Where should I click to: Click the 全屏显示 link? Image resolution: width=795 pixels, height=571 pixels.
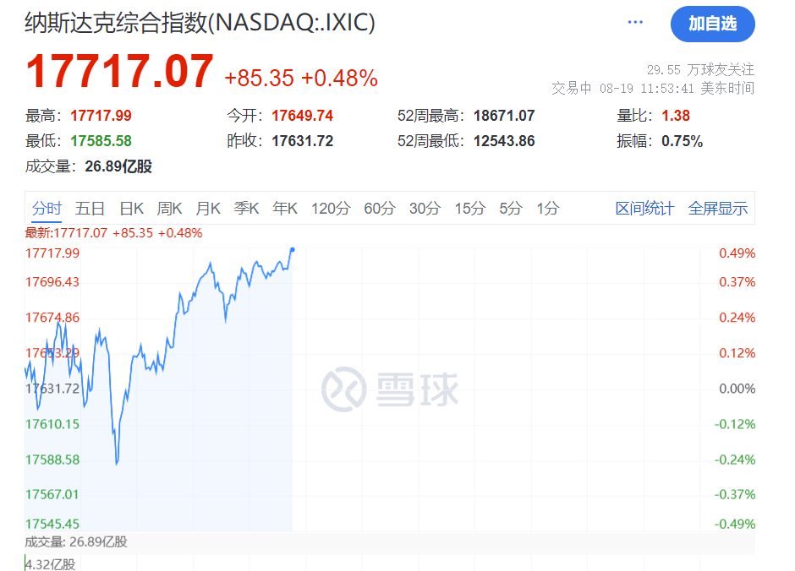[718, 208]
